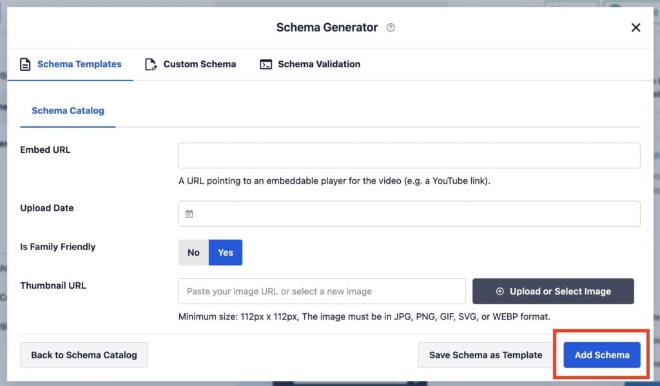660x386 pixels.
Task: Toggle the family friendly setting off
Action: click(x=193, y=252)
